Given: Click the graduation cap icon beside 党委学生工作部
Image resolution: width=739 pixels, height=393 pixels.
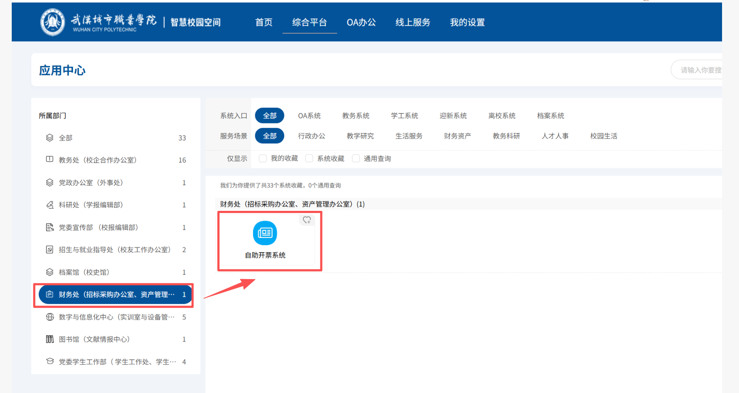Looking at the screenshot, I should pyautogui.click(x=50, y=361).
